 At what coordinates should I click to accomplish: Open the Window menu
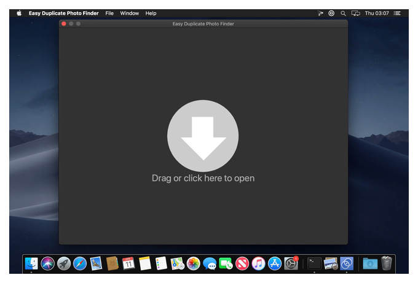coord(129,14)
